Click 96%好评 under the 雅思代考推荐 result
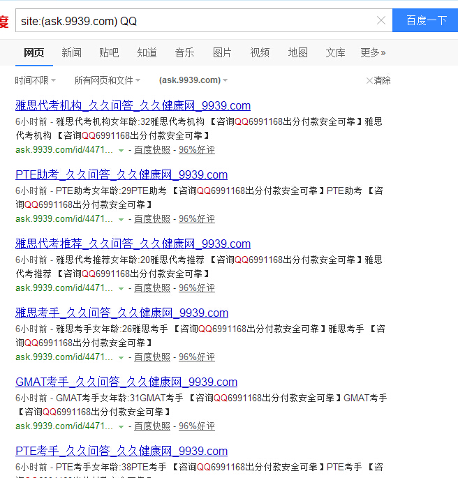The width and height of the screenshot is (458, 478). (197, 287)
